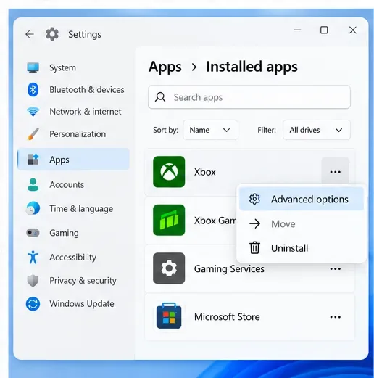374x378 pixels.
Task: Click the Settings gear icon in title bar
Action: [52, 34]
